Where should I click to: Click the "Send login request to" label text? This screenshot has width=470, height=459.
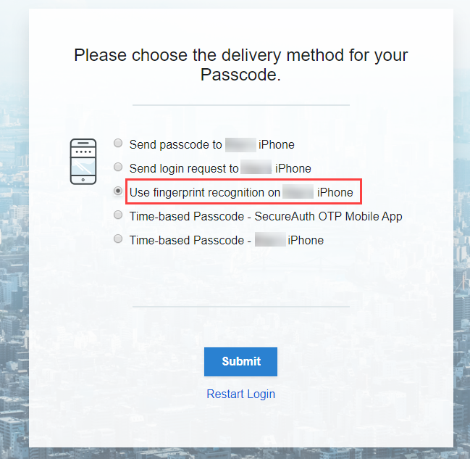[184, 168]
